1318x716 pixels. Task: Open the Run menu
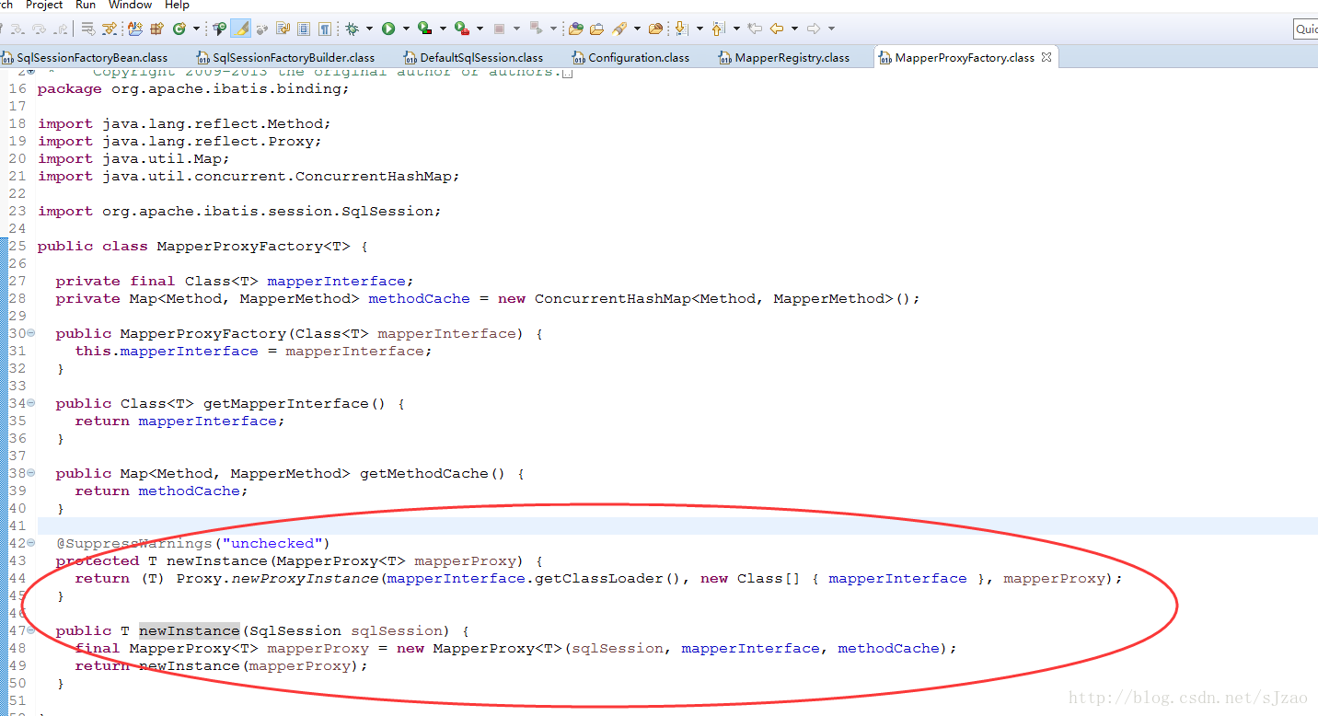point(86,5)
